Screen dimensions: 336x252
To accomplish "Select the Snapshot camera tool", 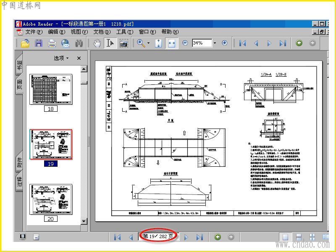I will (x=123, y=43).
